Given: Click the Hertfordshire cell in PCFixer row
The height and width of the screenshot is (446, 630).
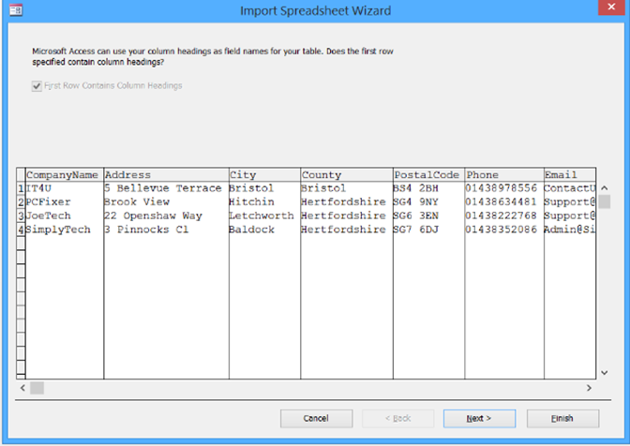Looking at the screenshot, I should tap(347, 202).
